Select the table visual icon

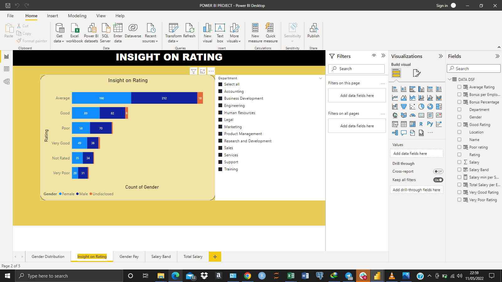point(403,124)
